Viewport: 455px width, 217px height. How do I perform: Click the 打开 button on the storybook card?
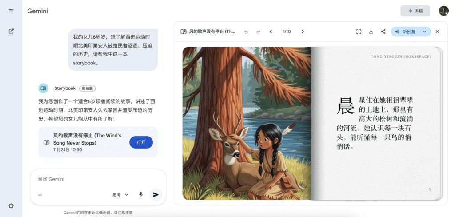(141, 142)
